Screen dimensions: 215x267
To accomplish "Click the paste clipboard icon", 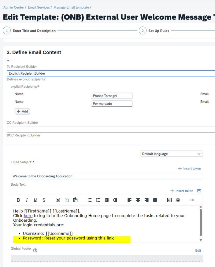I will click(75, 200).
